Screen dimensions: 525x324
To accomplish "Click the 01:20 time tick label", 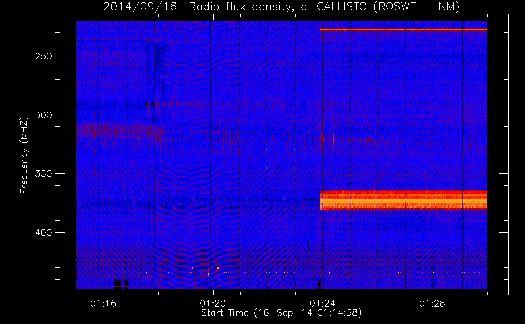I will 213,304.
